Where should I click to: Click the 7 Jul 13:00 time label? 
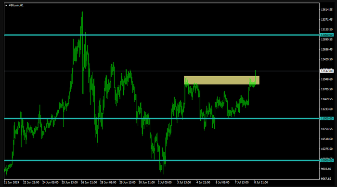242,183
